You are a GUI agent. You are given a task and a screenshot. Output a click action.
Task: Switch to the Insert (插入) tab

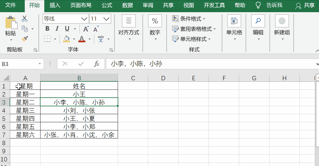point(55,5)
